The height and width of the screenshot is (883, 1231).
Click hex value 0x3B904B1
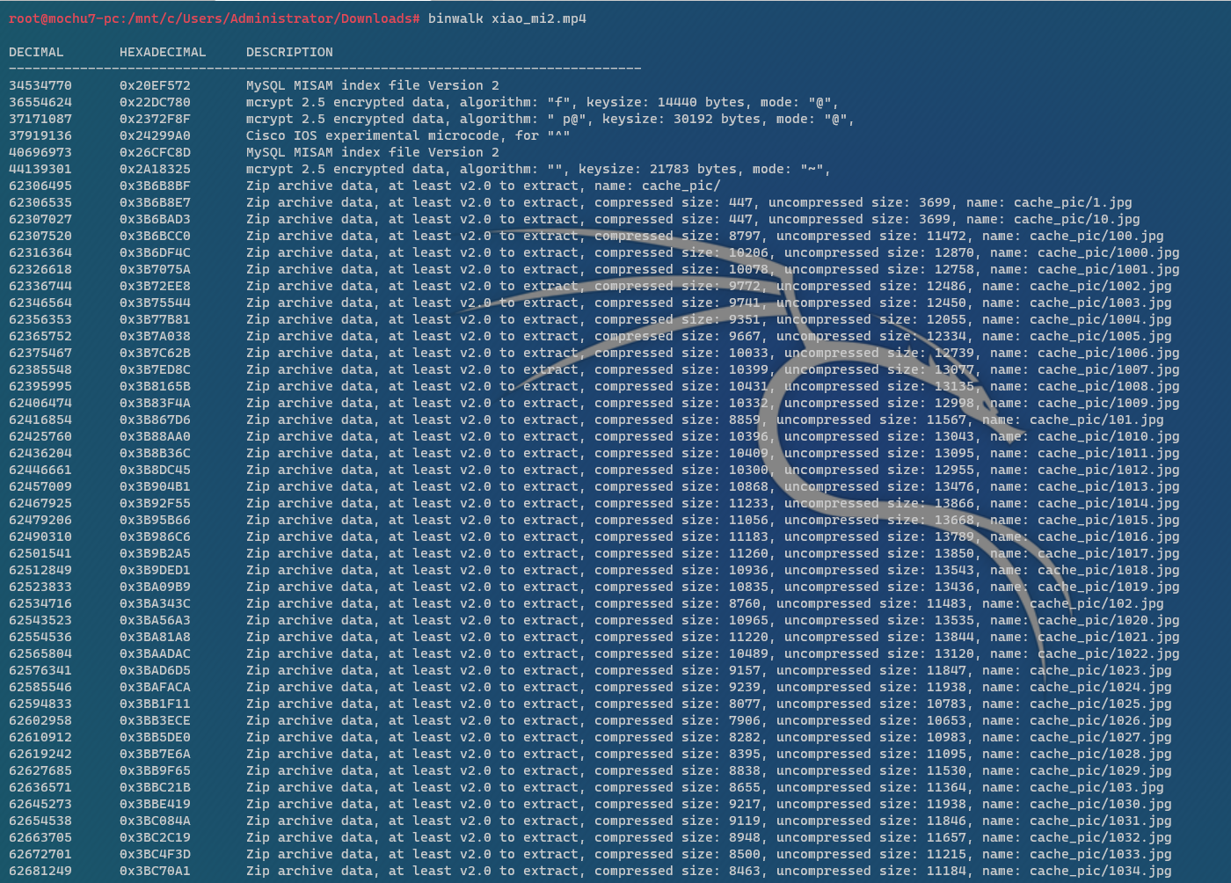point(155,486)
